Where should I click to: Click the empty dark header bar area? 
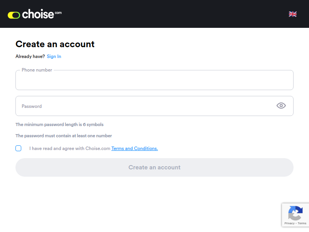(174, 14)
